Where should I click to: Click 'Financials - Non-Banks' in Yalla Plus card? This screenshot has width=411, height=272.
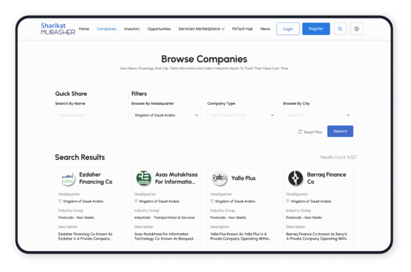228,217
